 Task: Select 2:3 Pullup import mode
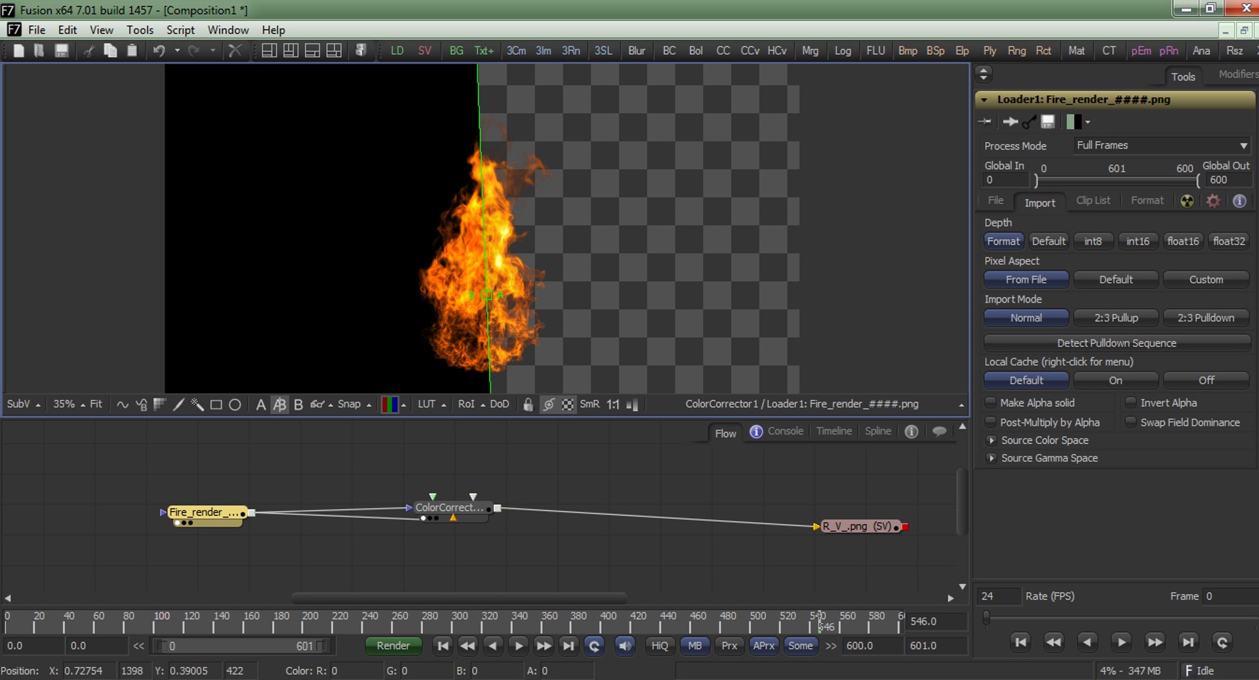[x=1116, y=318]
